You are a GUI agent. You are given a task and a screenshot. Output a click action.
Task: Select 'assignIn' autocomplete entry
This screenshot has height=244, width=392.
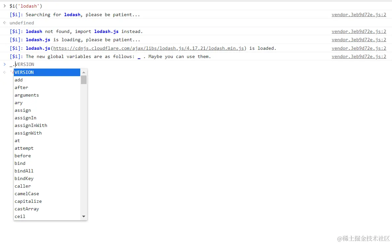pyautogui.click(x=47, y=118)
